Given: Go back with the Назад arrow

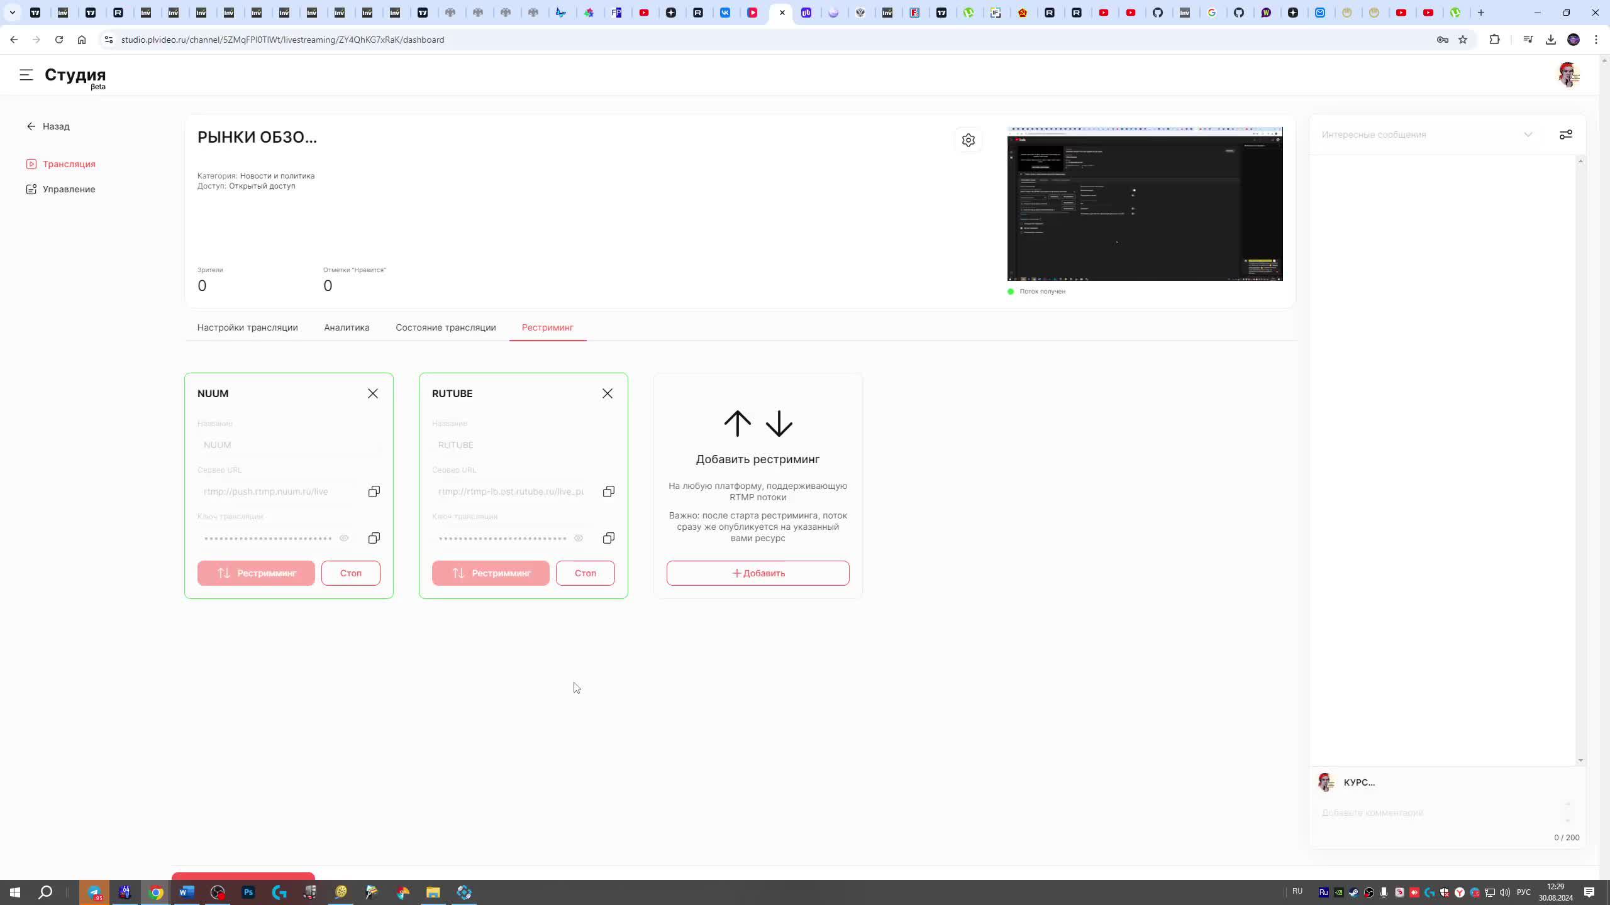Looking at the screenshot, I should pos(48,126).
